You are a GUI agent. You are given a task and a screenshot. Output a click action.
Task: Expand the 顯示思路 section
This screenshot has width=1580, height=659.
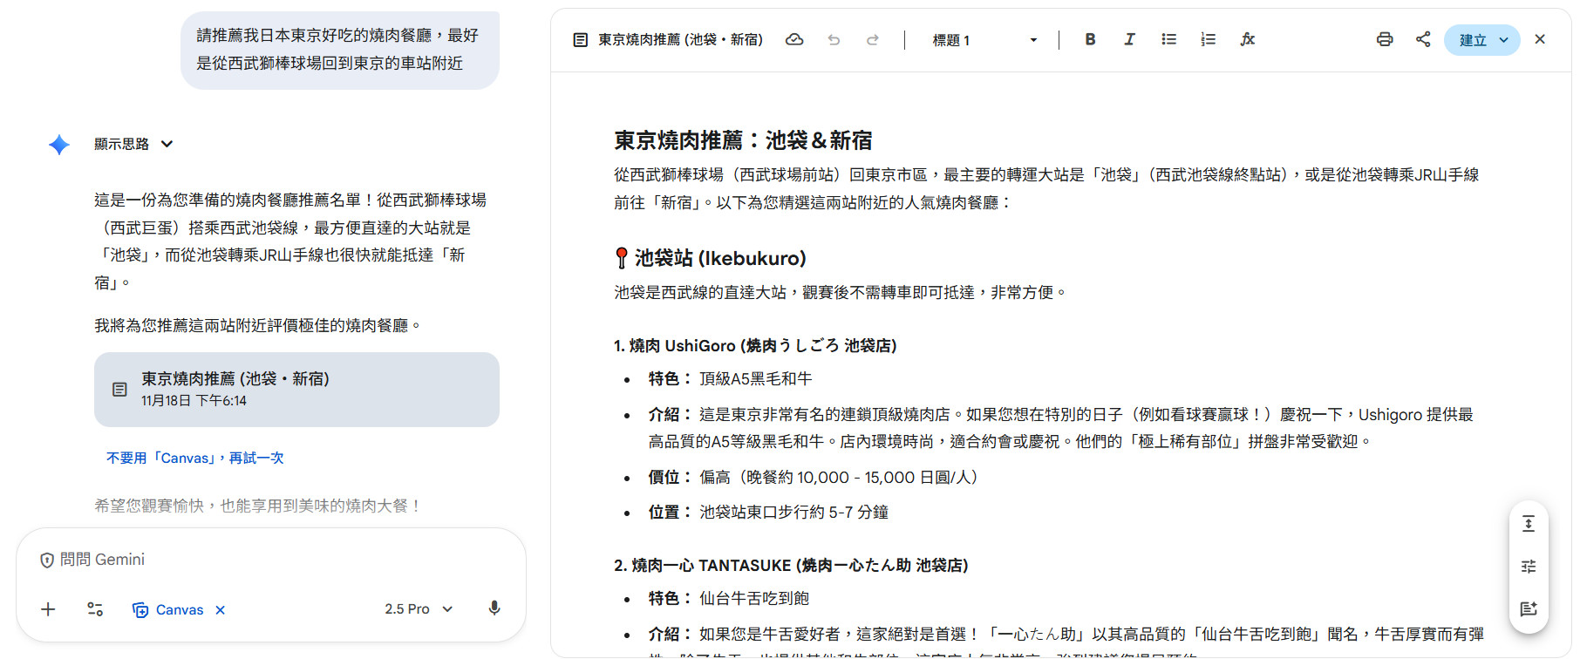coord(133,144)
